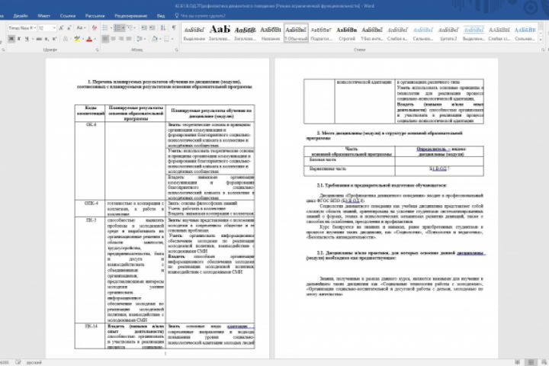Click the Borders icon
The image size is (549, 366).
(167, 39)
